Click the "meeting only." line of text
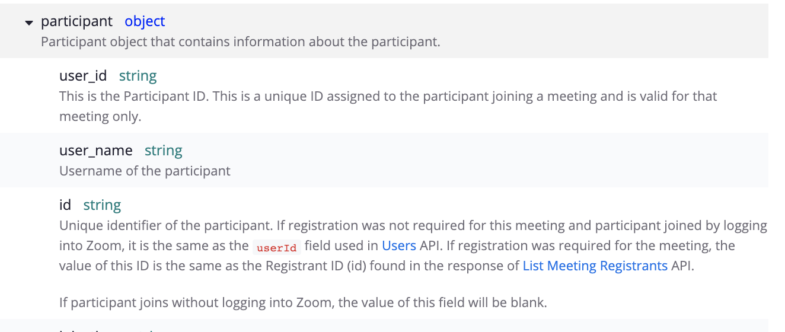 100,116
